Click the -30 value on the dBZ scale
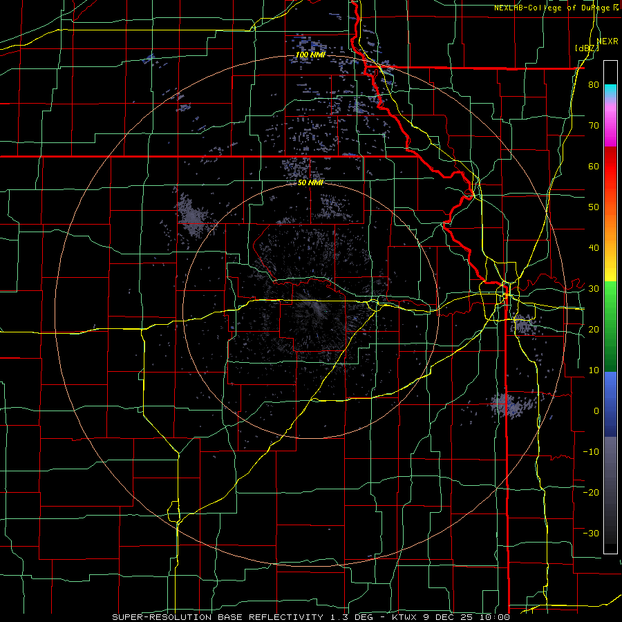The height and width of the screenshot is (622, 622). [591, 533]
